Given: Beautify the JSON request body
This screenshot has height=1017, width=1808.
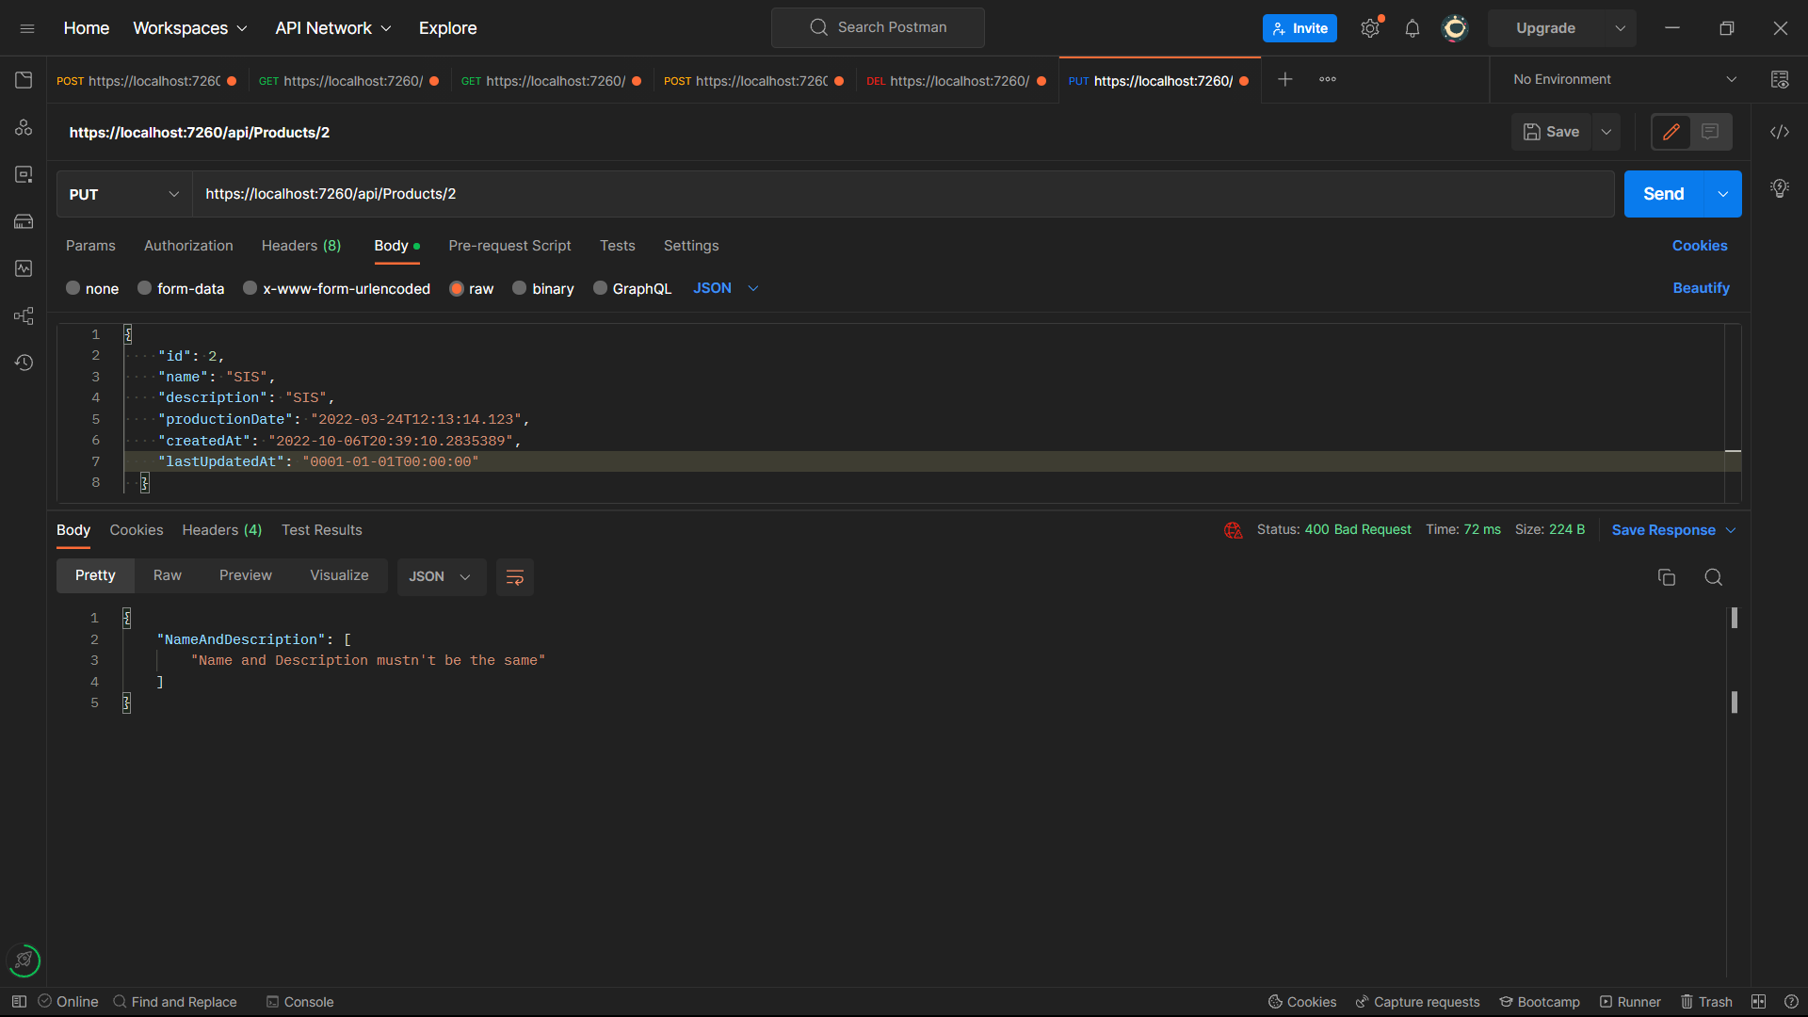Looking at the screenshot, I should (x=1701, y=288).
